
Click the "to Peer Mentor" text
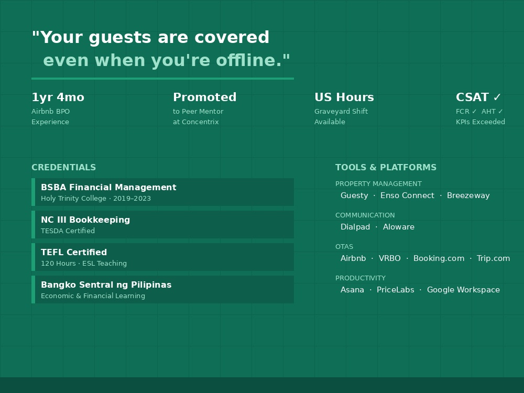click(198, 111)
